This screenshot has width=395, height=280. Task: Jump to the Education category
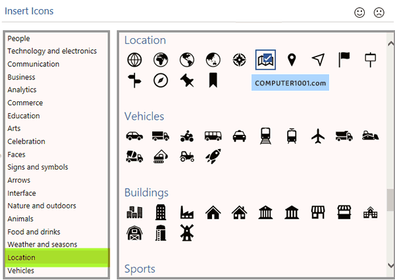pyautogui.click(x=24, y=116)
